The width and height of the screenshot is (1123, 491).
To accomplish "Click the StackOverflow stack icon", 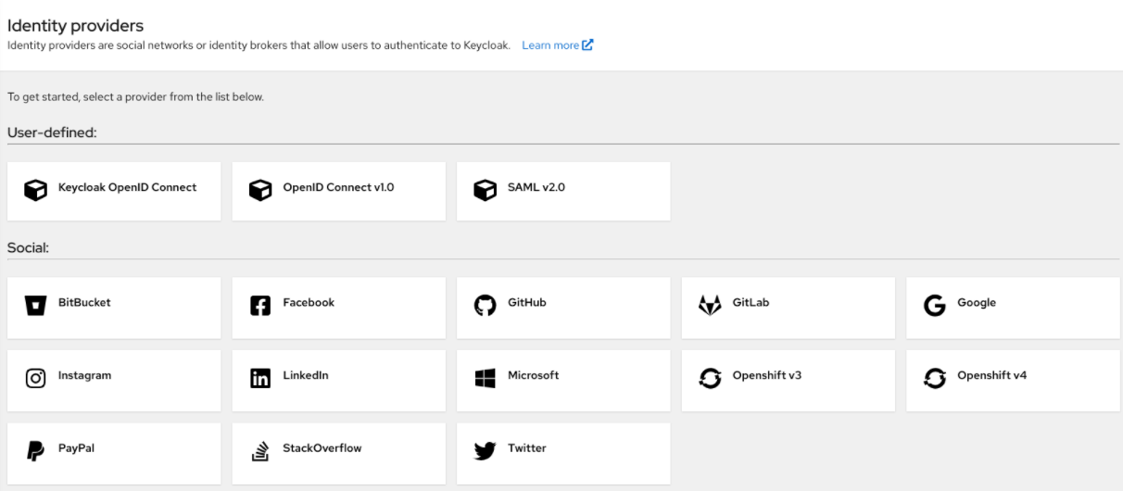I will [260, 451].
